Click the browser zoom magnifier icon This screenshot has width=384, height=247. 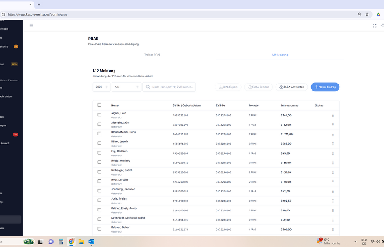click(359, 14)
